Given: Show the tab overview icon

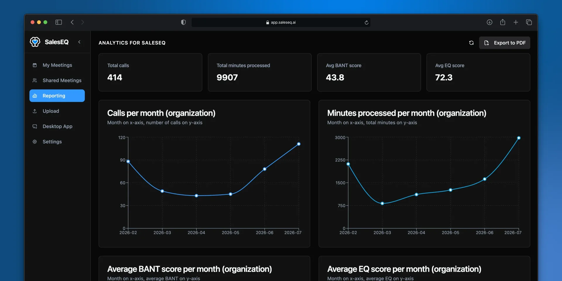Looking at the screenshot, I should 529,22.
